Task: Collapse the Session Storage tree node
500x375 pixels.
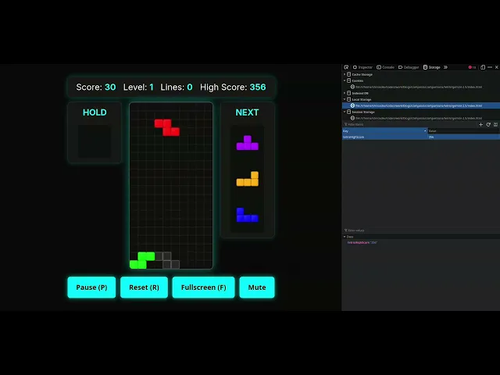Action: [x=345, y=112]
